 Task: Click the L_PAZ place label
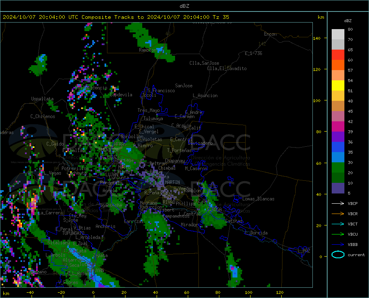tap(304, 251)
